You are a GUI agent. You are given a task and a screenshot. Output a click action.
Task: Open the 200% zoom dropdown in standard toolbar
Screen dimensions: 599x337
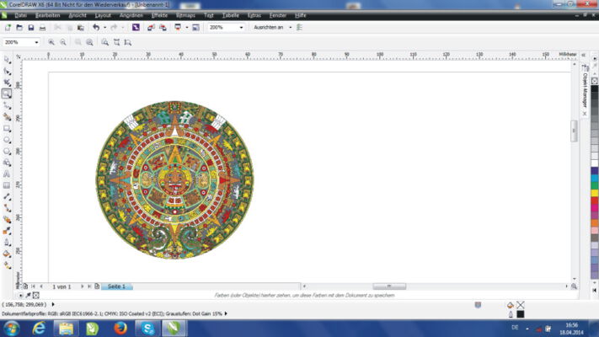[x=241, y=28]
